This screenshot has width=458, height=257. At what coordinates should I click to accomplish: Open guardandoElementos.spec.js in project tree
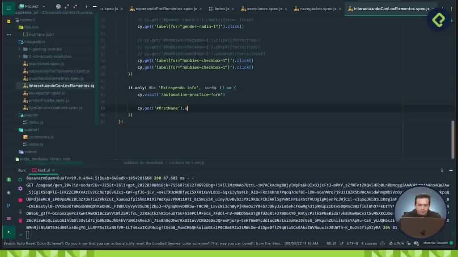pos(54,79)
